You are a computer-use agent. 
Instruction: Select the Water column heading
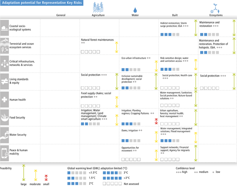[135, 15]
